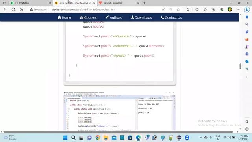Open Downloads in site navigation
252x142 pixels.
coord(141,17)
